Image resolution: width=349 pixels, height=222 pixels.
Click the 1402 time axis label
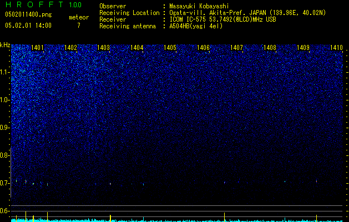(70, 48)
